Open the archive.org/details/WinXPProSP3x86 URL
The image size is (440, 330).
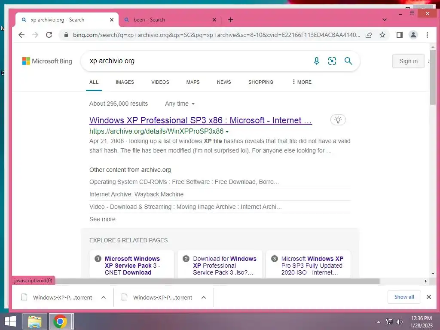[x=156, y=131]
